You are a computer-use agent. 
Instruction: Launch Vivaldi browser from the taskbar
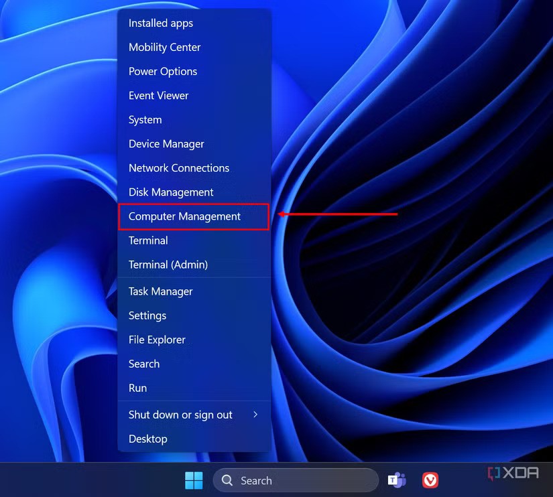430,480
